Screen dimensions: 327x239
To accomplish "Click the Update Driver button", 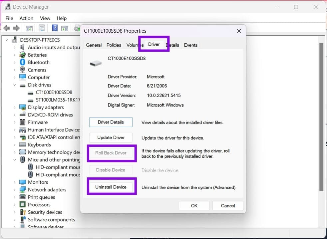I will 111,138.
